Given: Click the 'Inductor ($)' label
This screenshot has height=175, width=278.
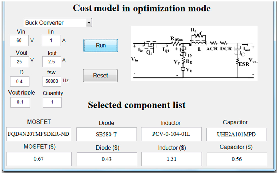Looking at the screenshot, I should tap(172, 148).
